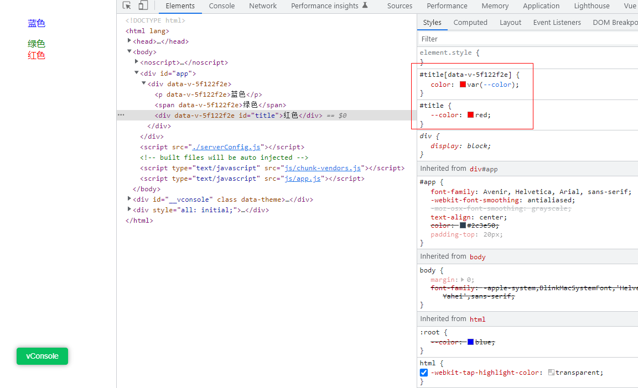Viewport: 638px width, 388px height.
Task: Switch to the Console tab
Action: click(222, 6)
